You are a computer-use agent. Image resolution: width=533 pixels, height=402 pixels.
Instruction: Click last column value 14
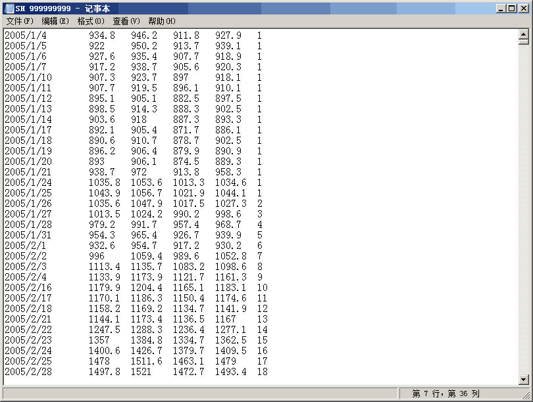(263, 330)
